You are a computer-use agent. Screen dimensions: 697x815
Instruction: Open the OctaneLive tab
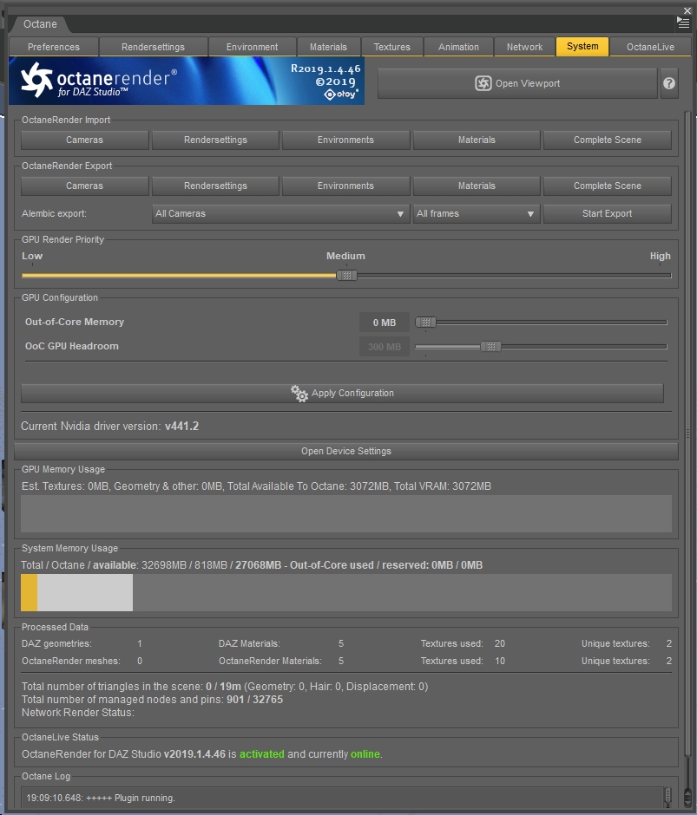(650, 47)
